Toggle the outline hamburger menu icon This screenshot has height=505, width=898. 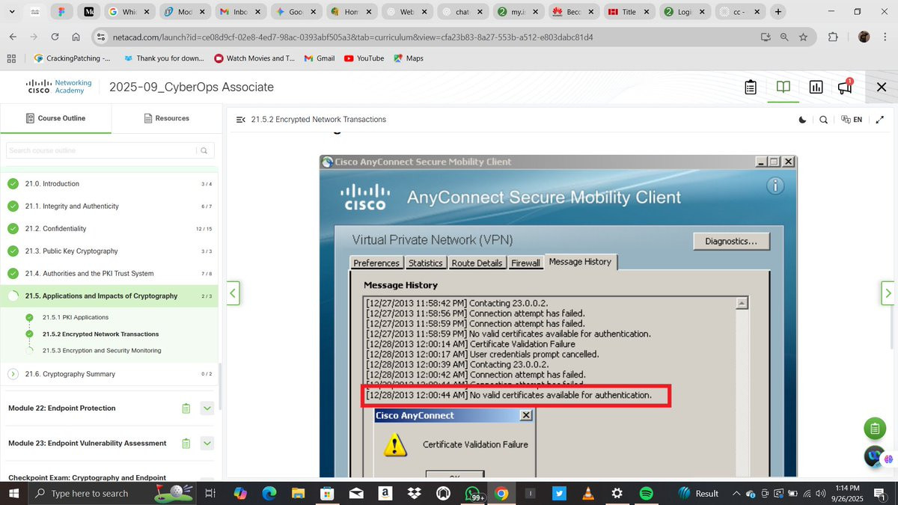coord(240,120)
